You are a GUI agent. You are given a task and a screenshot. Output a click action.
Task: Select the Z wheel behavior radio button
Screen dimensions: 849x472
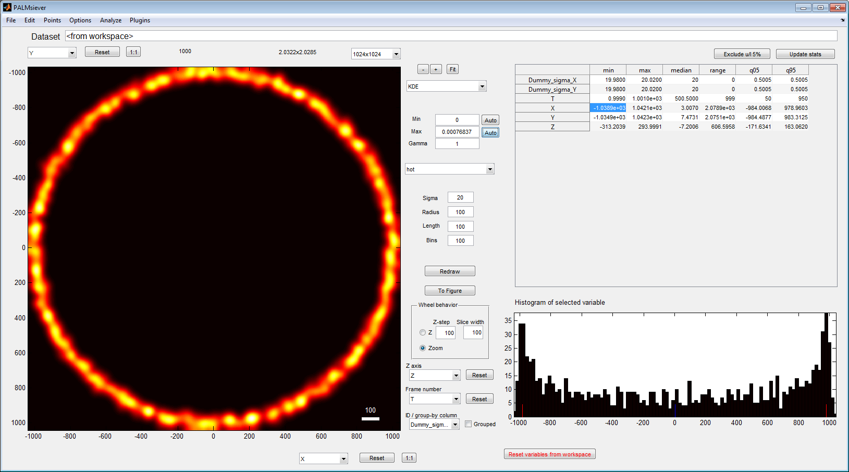(x=423, y=332)
